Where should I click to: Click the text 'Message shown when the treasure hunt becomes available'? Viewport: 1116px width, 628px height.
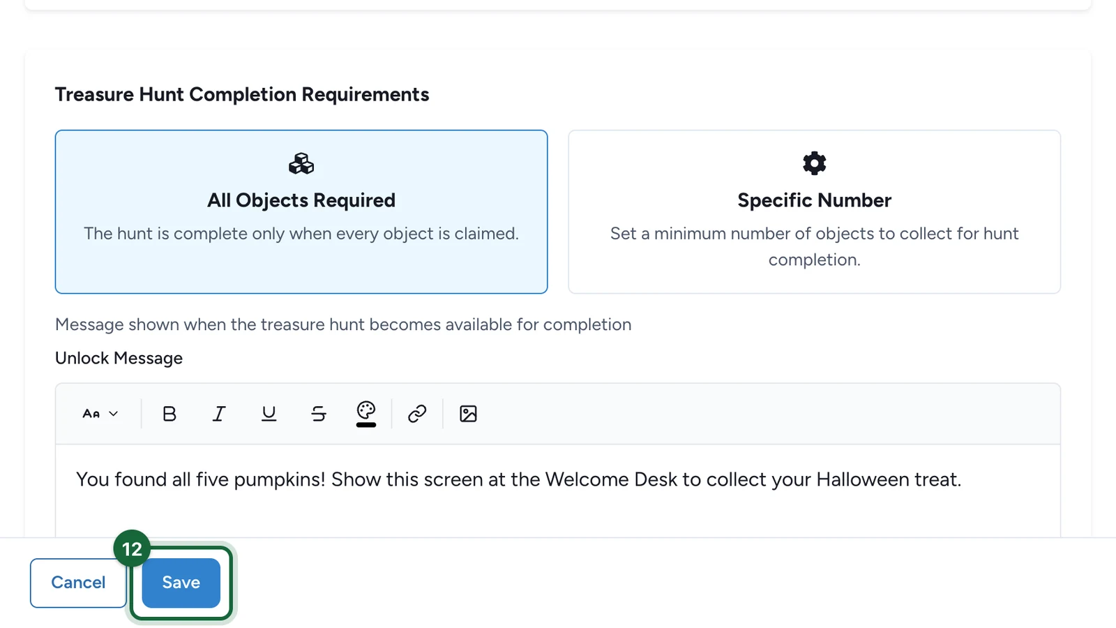point(283,324)
